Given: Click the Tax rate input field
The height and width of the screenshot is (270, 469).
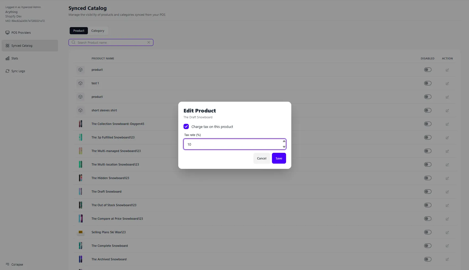Looking at the screenshot, I should (x=235, y=144).
